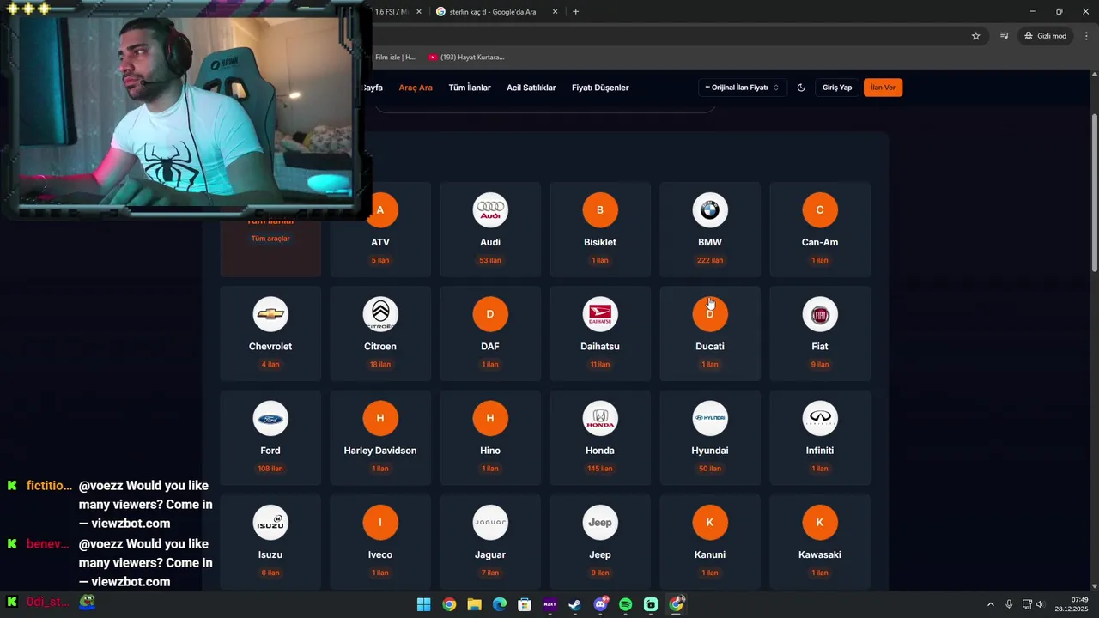Open the Jeep logo icon
This screenshot has width=1099, height=618.
click(x=600, y=523)
